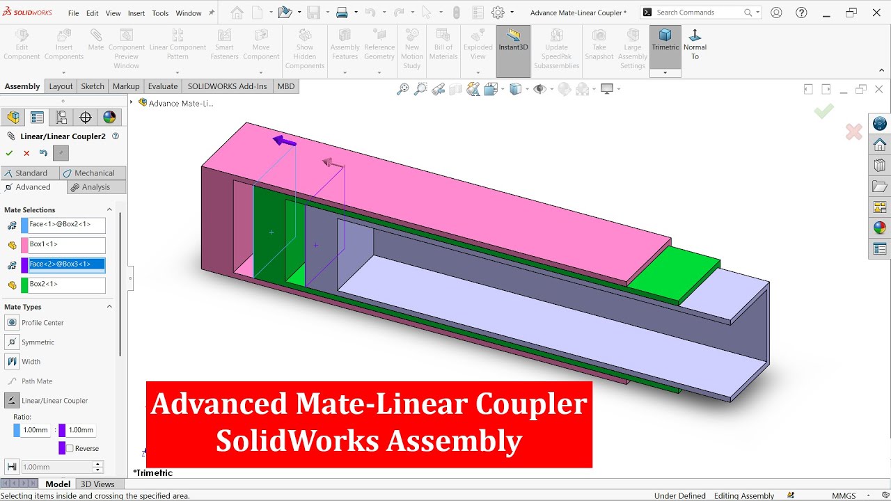891x501 pixels.
Task: Click Dynamic Annotation Views icon in view toolbar
Action: [x=473, y=89]
